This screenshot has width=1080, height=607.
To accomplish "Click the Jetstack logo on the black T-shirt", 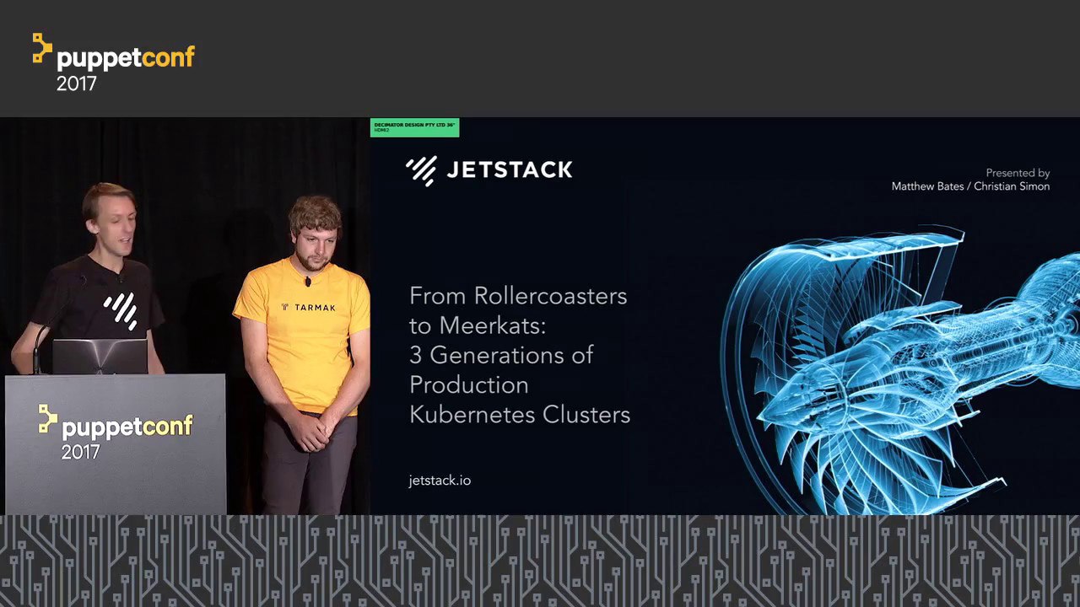I will [121, 310].
